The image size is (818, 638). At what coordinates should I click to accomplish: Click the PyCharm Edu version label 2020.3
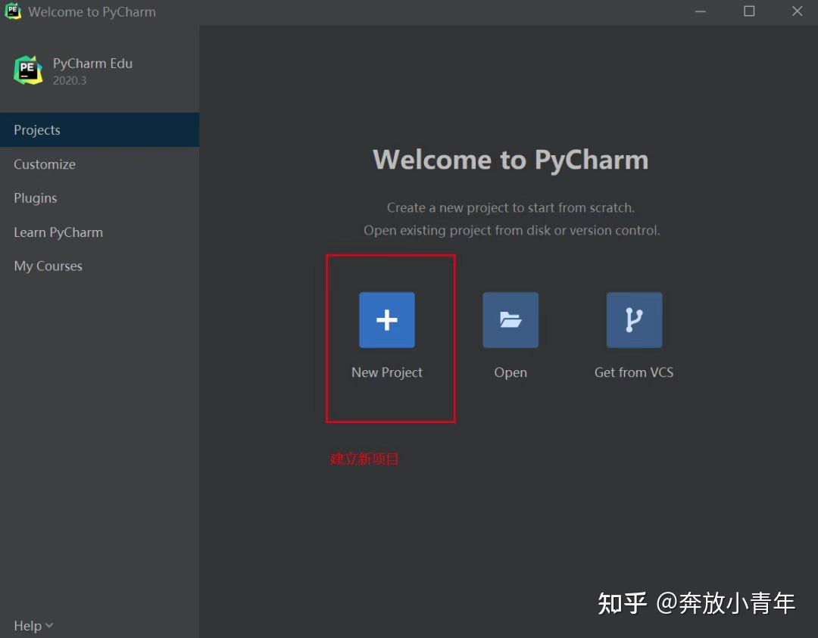(x=70, y=81)
